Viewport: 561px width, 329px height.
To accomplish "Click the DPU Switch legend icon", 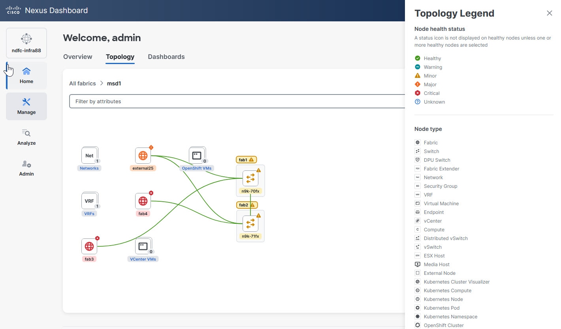I will tap(418, 160).
